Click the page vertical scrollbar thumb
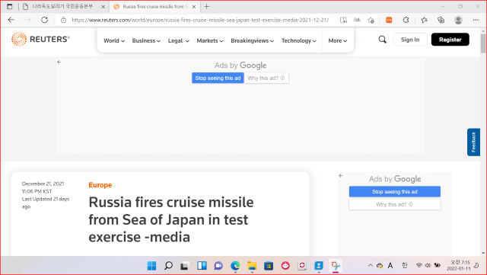This screenshot has height=275, width=487. tap(483, 43)
